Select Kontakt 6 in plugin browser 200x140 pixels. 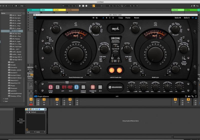13,73
